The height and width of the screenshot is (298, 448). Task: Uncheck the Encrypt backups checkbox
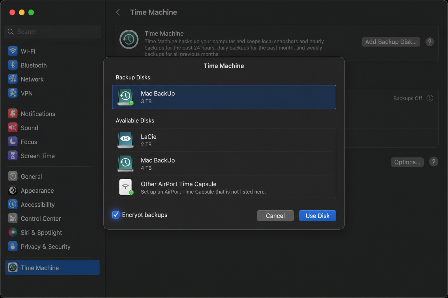pos(116,215)
